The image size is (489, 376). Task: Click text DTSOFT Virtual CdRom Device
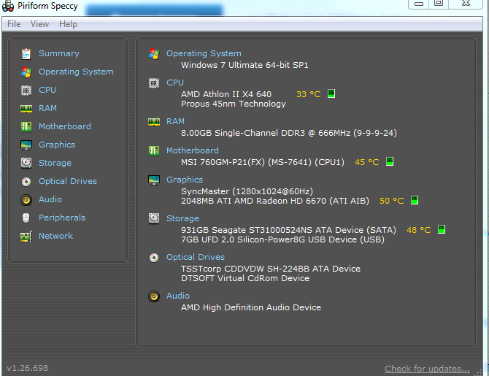(x=245, y=278)
